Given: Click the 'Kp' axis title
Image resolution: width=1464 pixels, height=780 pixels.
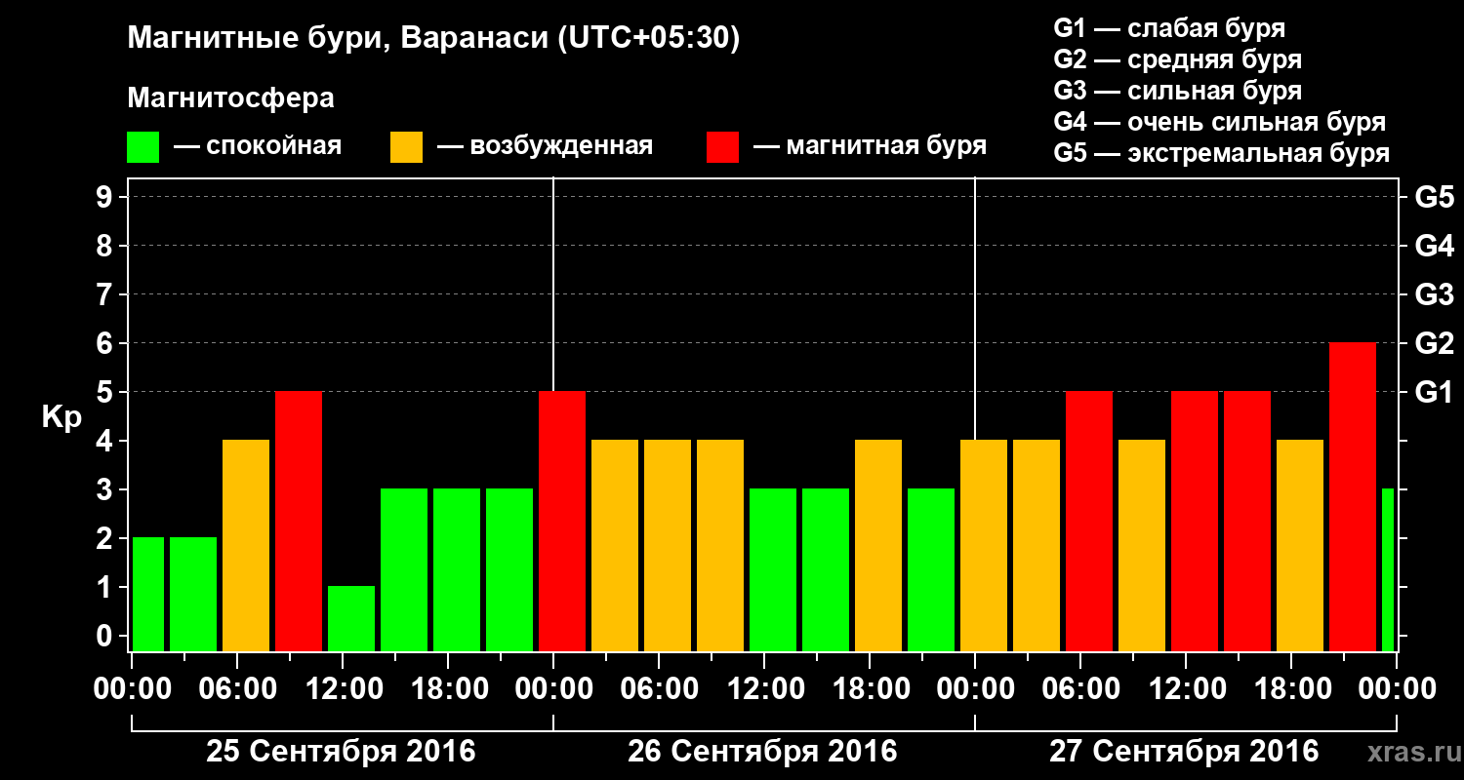Looking at the screenshot, I should tap(61, 416).
